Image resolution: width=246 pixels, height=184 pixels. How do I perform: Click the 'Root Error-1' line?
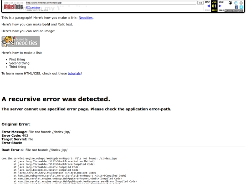(x=35, y=150)
